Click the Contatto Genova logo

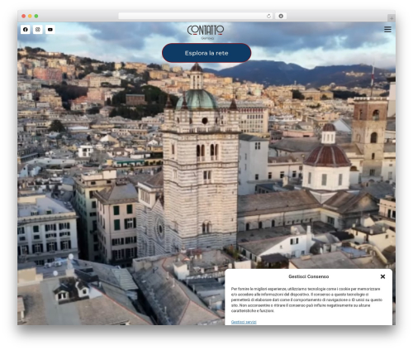[206, 32]
